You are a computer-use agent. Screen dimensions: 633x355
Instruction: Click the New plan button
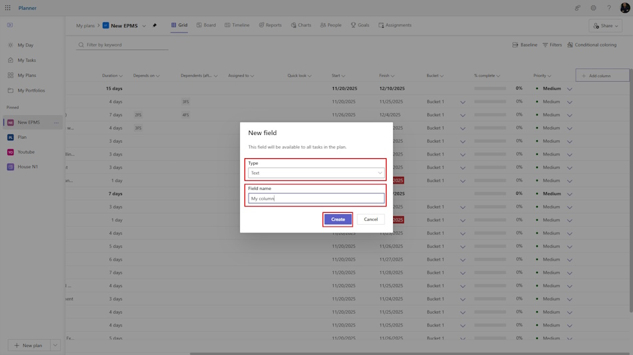coord(29,345)
